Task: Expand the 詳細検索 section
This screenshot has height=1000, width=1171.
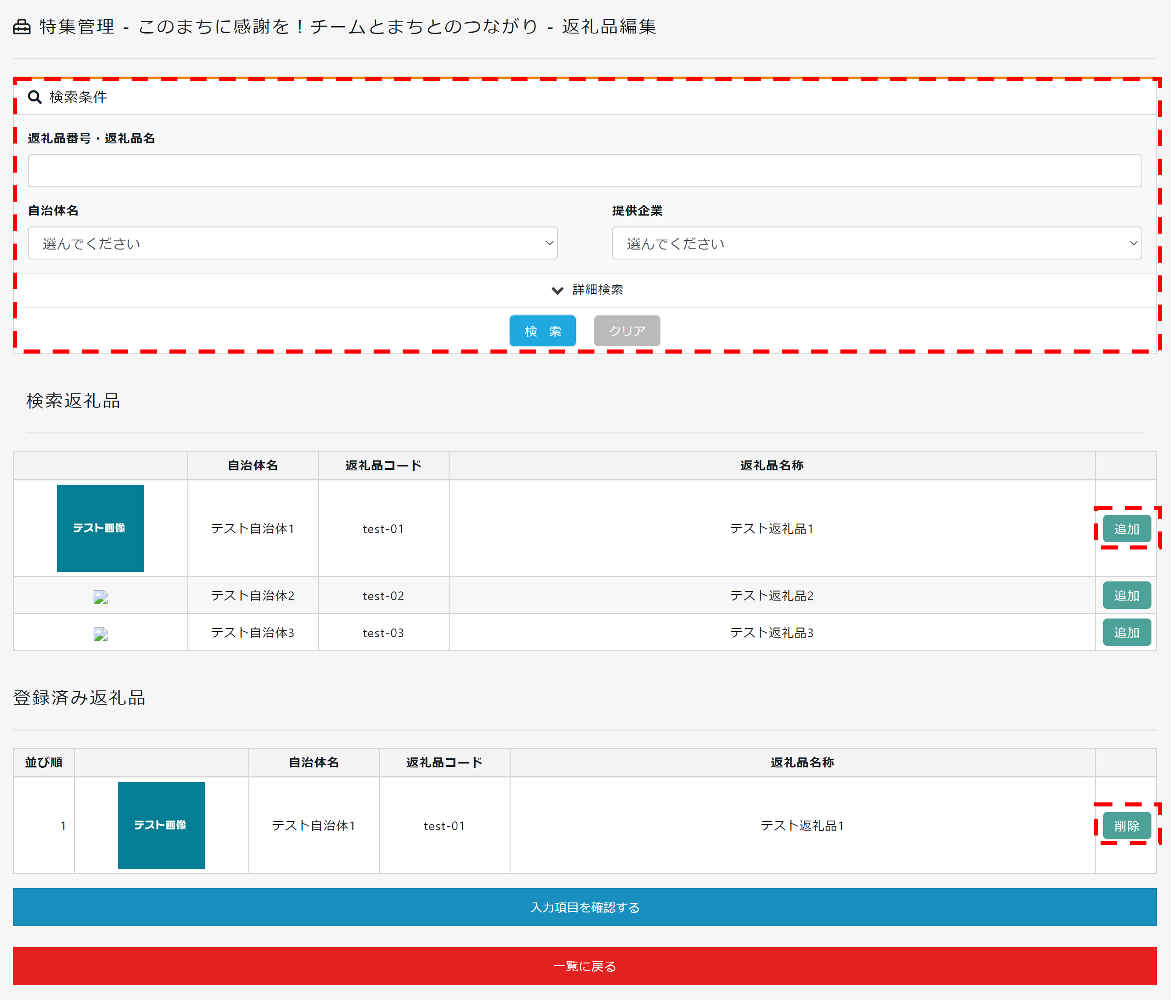Action: click(597, 290)
